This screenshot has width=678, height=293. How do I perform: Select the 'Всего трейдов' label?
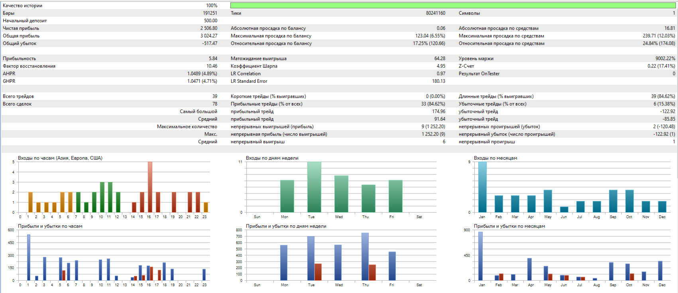pos(18,96)
